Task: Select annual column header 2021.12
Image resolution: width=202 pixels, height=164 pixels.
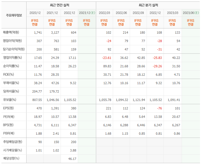Action: pos(52,13)
